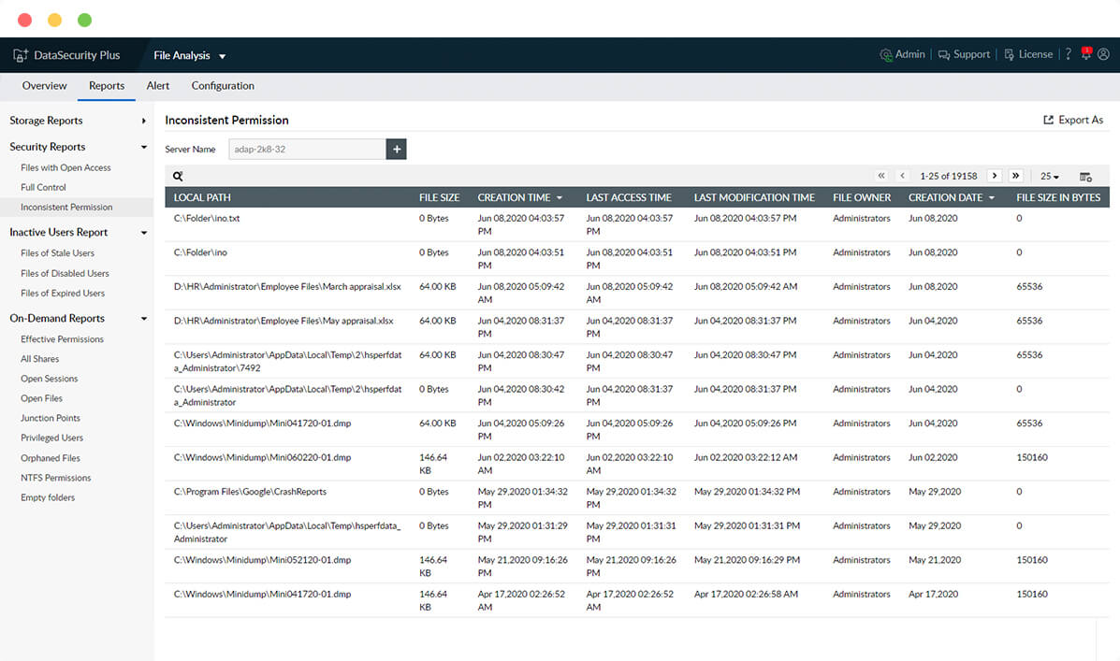The height and width of the screenshot is (661, 1120).
Task: Switch to the Alert tab
Action: (157, 85)
